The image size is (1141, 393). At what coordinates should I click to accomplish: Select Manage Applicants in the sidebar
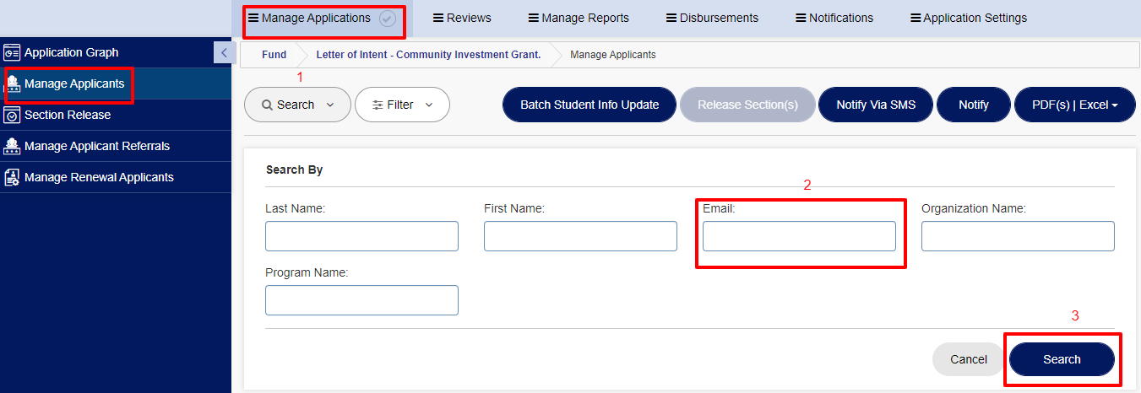(116, 83)
